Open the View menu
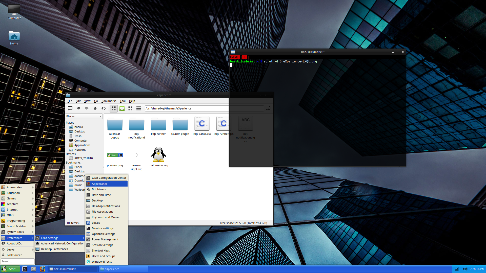The image size is (486, 273). tap(87, 101)
